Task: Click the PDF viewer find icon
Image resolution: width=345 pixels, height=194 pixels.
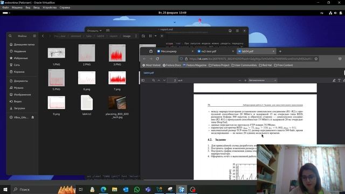Action: (x=153, y=80)
